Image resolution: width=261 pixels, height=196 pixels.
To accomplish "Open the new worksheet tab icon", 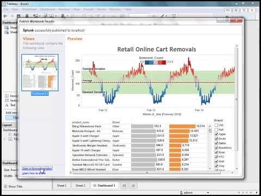I will click(x=125, y=186).
